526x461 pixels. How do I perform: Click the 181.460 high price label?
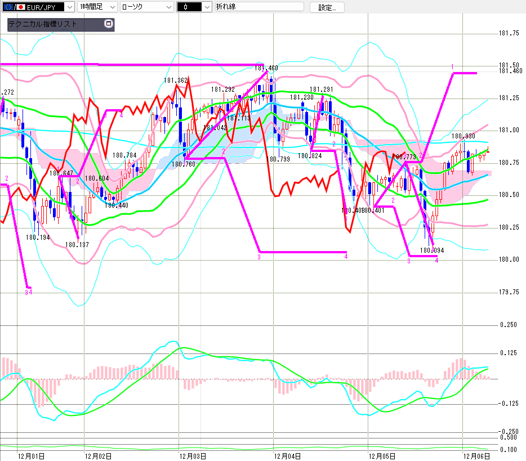pyautogui.click(x=266, y=68)
